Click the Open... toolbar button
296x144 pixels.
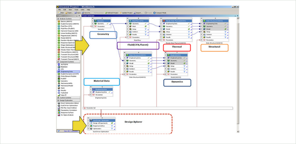[x=69, y=13]
